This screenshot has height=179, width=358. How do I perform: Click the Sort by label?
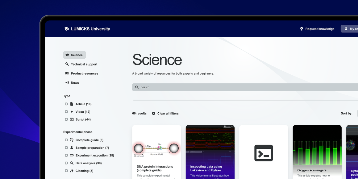click(x=347, y=114)
